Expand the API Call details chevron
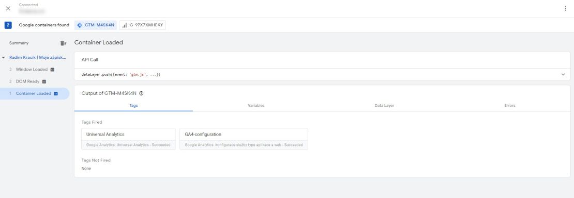Viewport: 574px width, 198px height. 563,75
